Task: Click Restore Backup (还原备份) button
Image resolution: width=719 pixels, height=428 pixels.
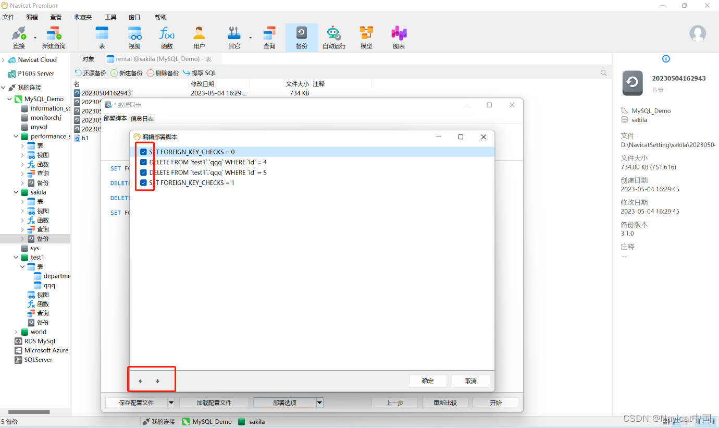Action: click(91, 73)
